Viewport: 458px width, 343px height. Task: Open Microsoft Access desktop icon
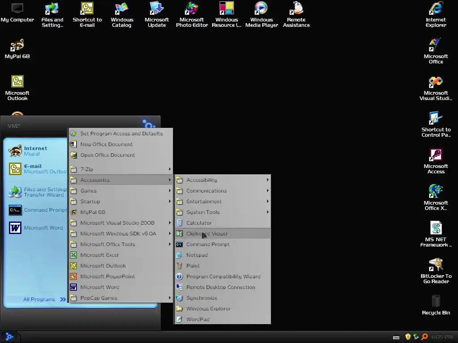pyautogui.click(x=436, y=161)
